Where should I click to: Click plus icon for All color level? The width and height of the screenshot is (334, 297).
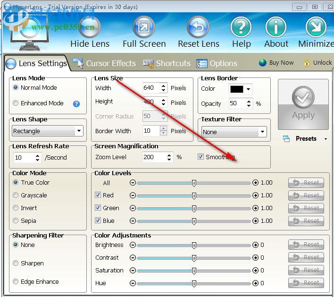point(255,183)
